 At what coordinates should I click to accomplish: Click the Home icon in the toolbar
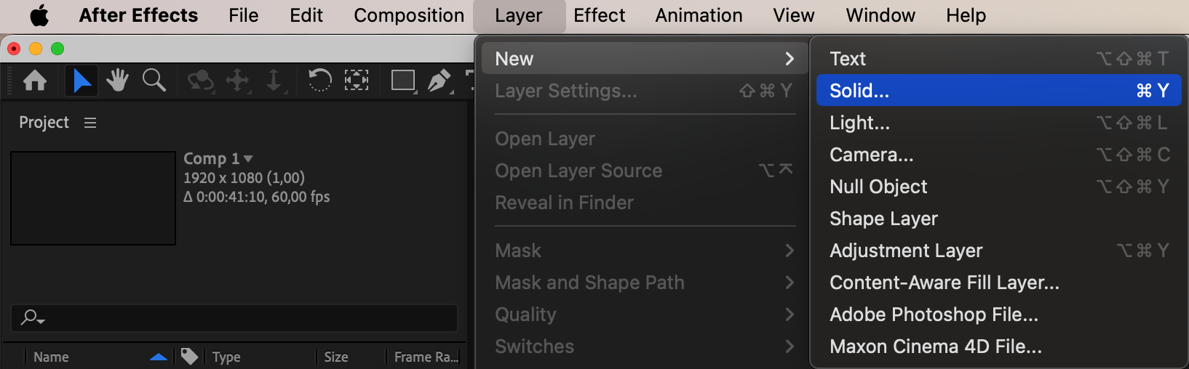(x=35, y=80)
